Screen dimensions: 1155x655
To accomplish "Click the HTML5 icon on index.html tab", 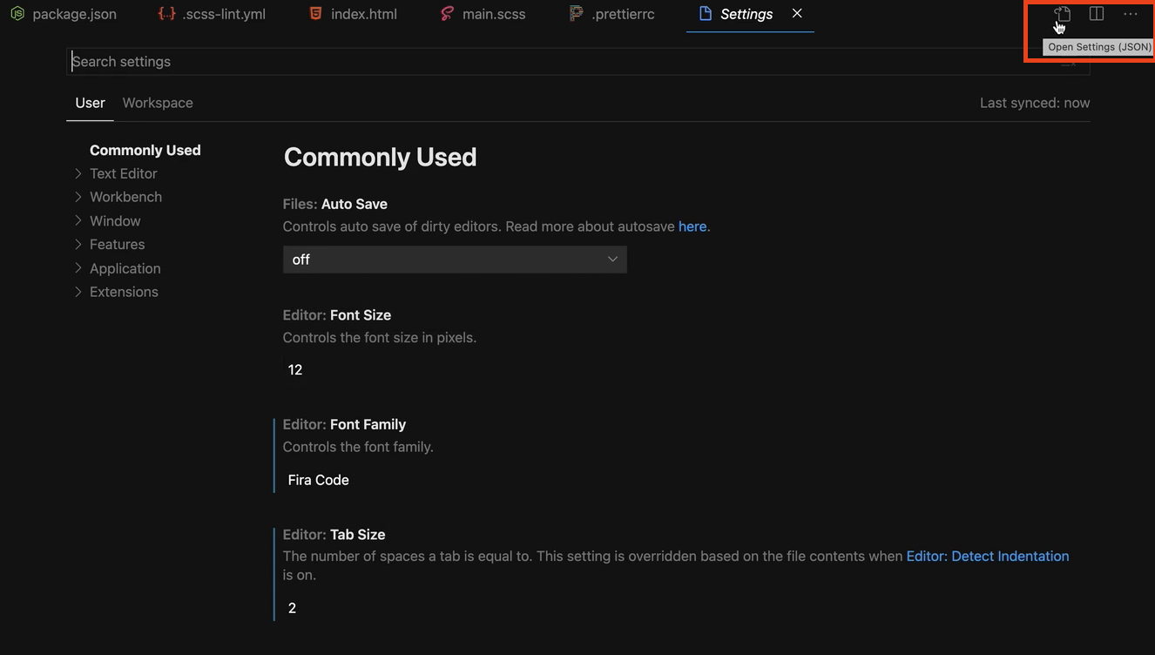I will (x=315, y=14).
